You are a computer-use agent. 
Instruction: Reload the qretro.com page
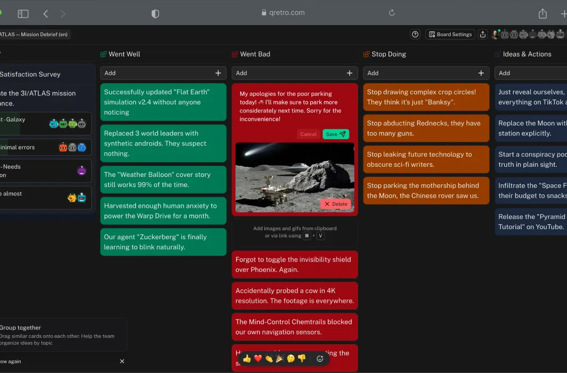(392, 13)
